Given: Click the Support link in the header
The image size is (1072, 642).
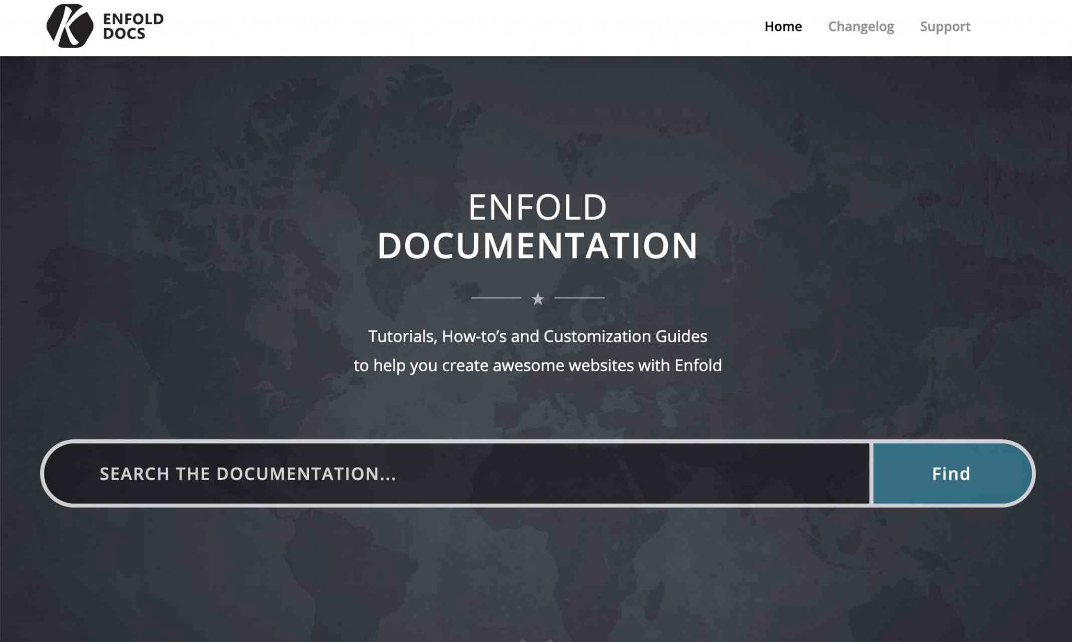Looking at the screenshot, I should (945, 26).
